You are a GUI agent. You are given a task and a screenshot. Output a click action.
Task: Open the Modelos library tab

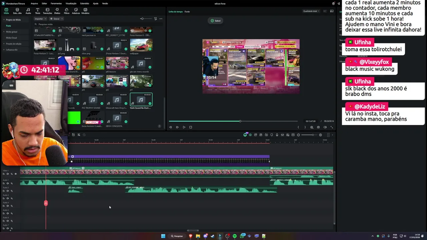(x=85, y=11)
